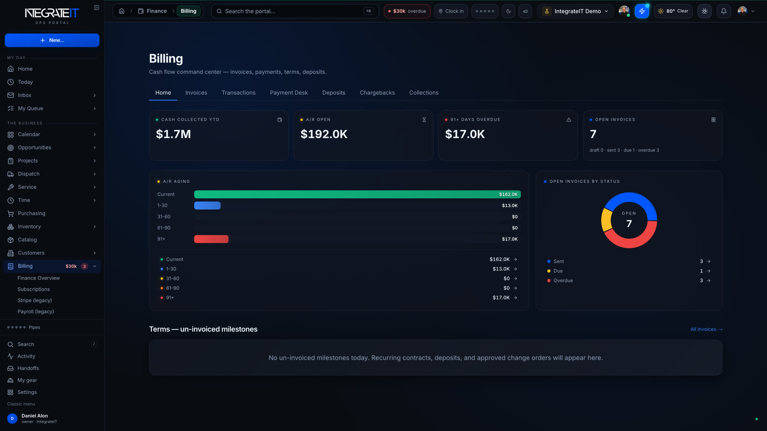Open Dispatch truck icon
The height and width of the screenshot is (431, 767).
11,174
